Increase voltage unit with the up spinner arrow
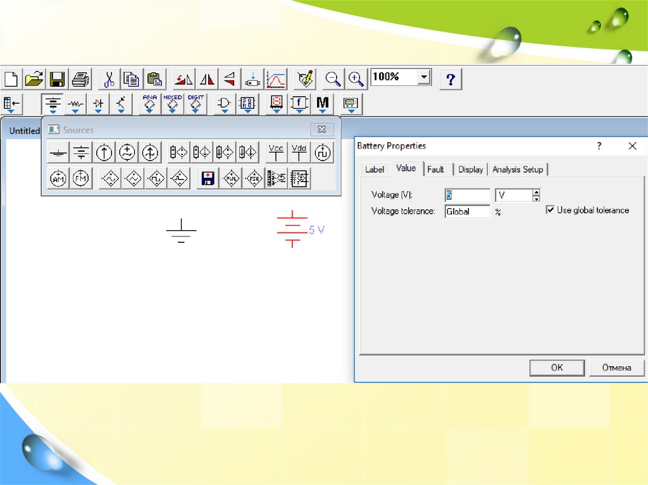This screenshot has height=485, width=648. click(536, 192)
